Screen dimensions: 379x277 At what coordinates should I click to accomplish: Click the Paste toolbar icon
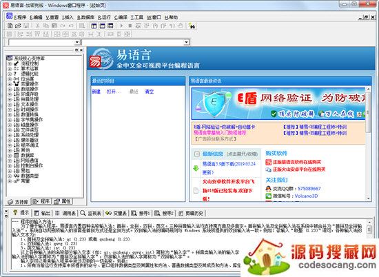[x=54, y=25]
